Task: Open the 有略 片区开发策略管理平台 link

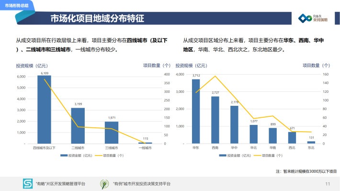Action: tap(60, 184)
